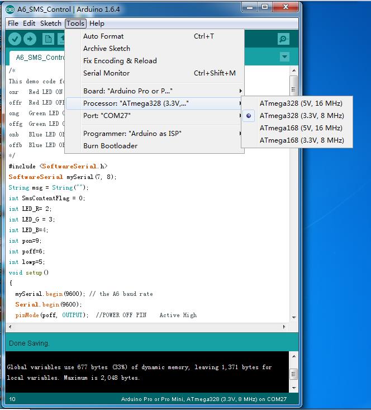Open the File menu

point(13,23)
